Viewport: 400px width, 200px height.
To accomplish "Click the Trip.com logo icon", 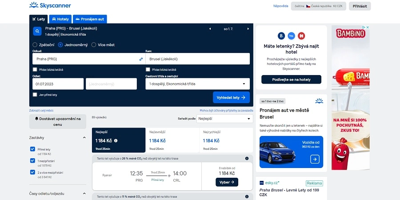I will 291,36.
